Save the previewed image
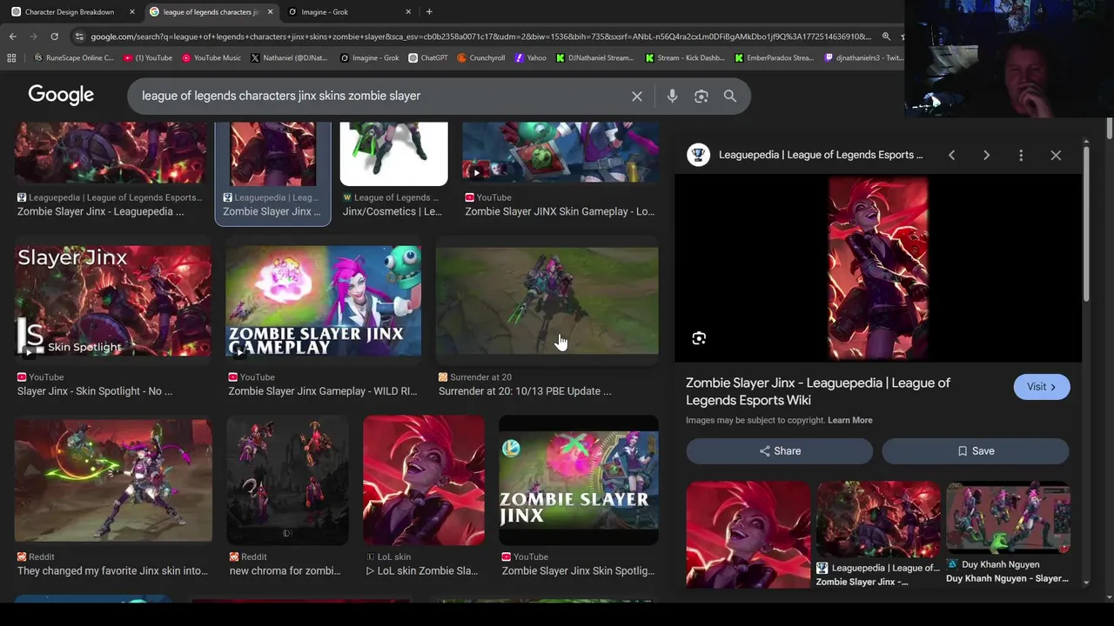Viewport: 1114px width, 626px height. tap(976, 451)
